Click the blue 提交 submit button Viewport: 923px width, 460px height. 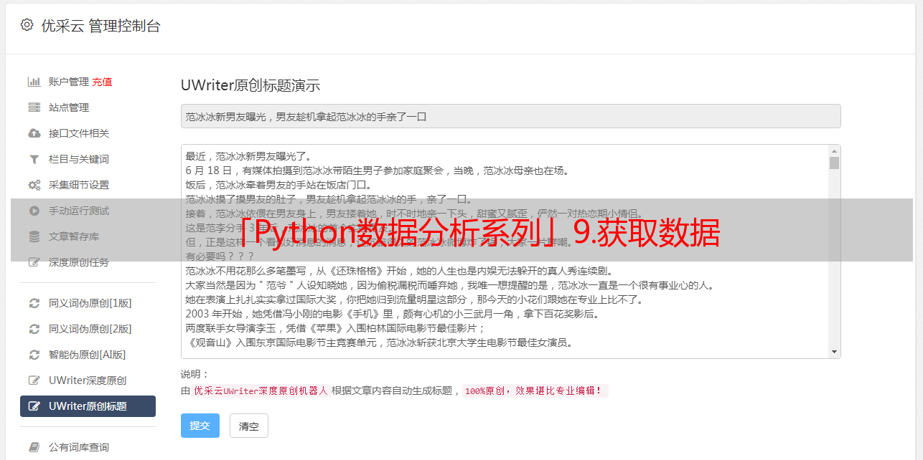point(200,426)
